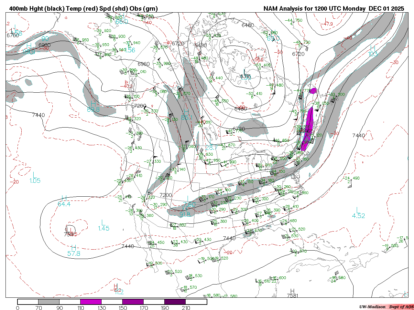Click the station observation "-27 350"

[x=178, y=225]
